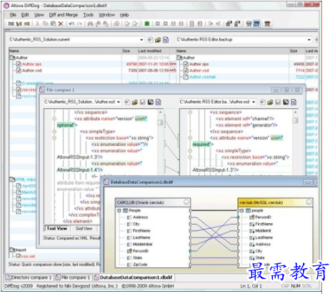
Task: Toggle the highlighted show-options toolbar button
Action: click(x=256, y=24)
